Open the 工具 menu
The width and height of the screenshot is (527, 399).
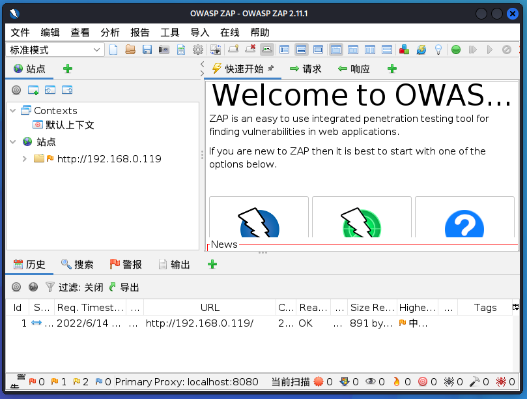pos(170,33)
